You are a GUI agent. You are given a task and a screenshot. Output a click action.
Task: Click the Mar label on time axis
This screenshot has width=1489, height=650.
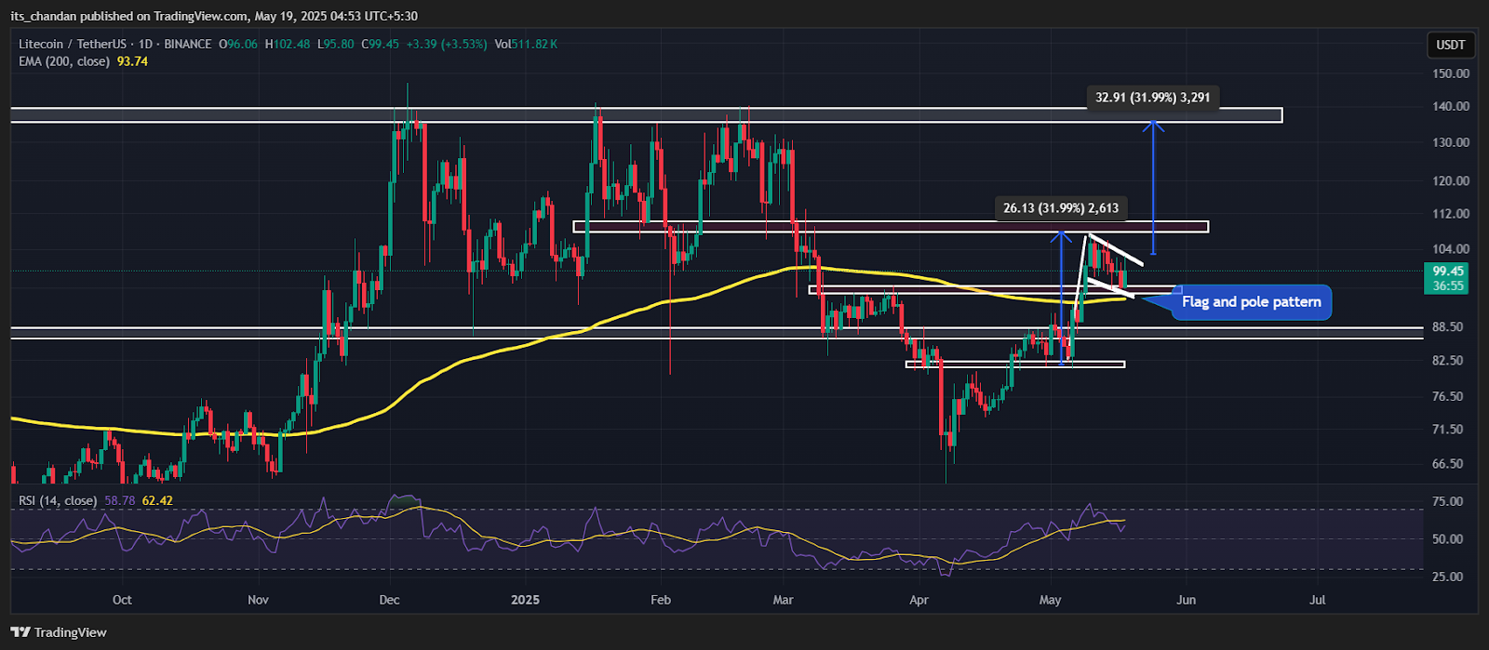[x=784, y=600]
